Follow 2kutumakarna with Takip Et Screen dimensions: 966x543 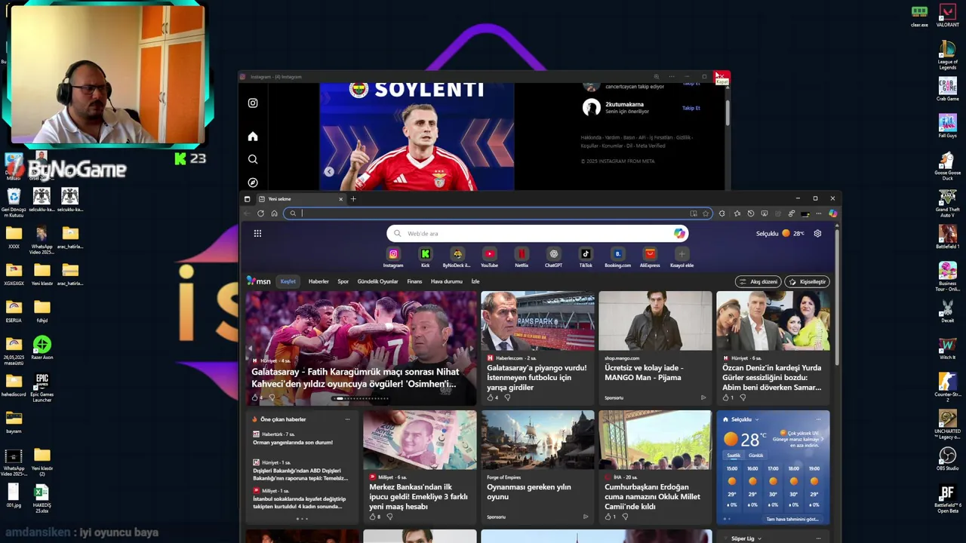691,108
